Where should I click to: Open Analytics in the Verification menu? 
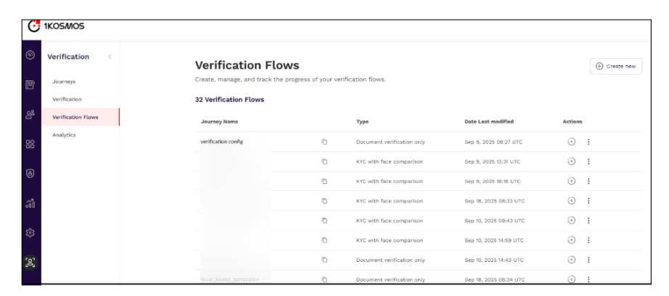pyautogui.click(x=65, y=135)
